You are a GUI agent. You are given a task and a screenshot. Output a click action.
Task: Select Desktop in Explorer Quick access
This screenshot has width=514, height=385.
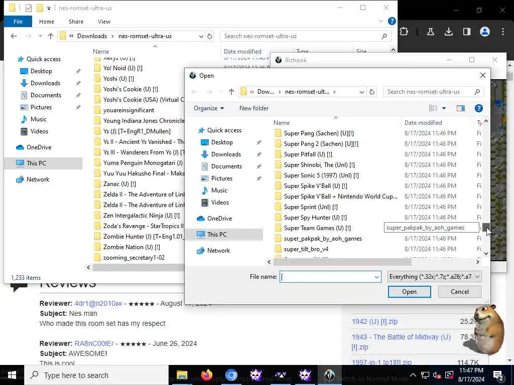41,71
